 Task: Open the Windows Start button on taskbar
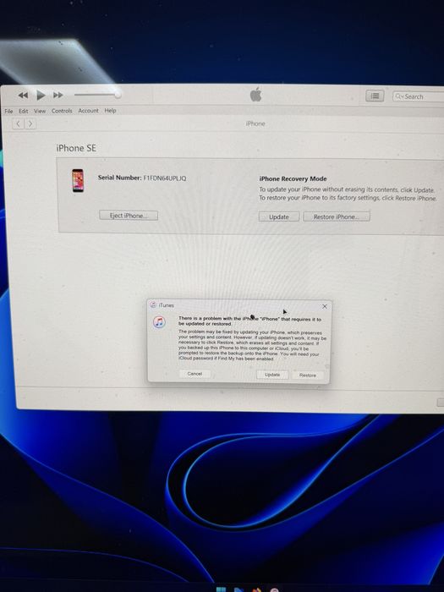(x=221, y=589)
